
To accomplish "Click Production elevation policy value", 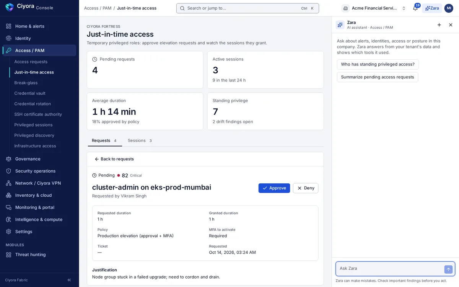I will [135, 236].
